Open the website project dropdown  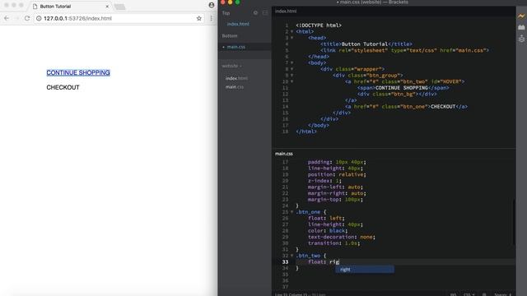[232, 66]
